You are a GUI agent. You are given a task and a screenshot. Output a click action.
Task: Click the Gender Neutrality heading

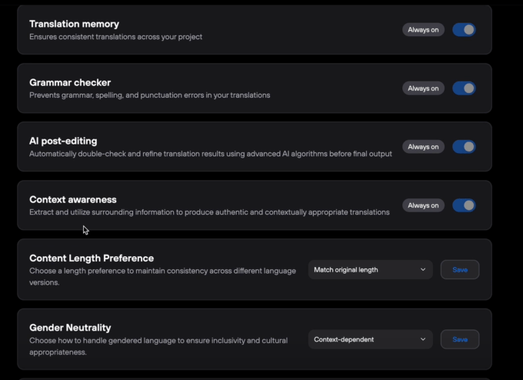[x=70, y=328]
